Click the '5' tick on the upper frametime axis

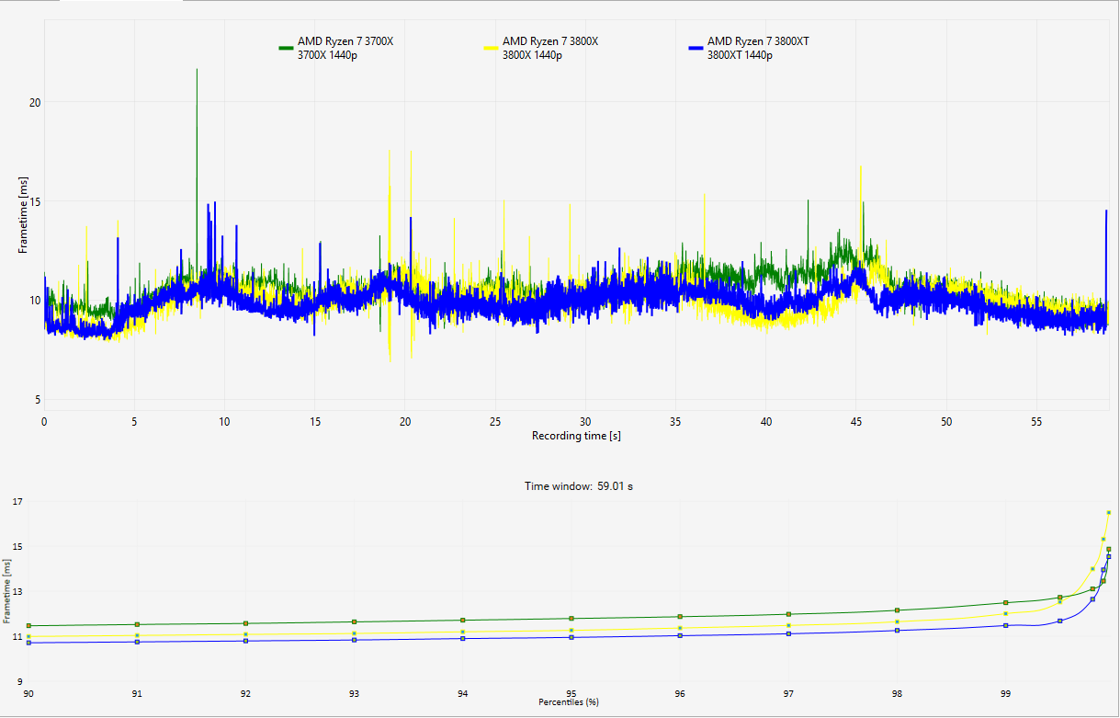38,400
